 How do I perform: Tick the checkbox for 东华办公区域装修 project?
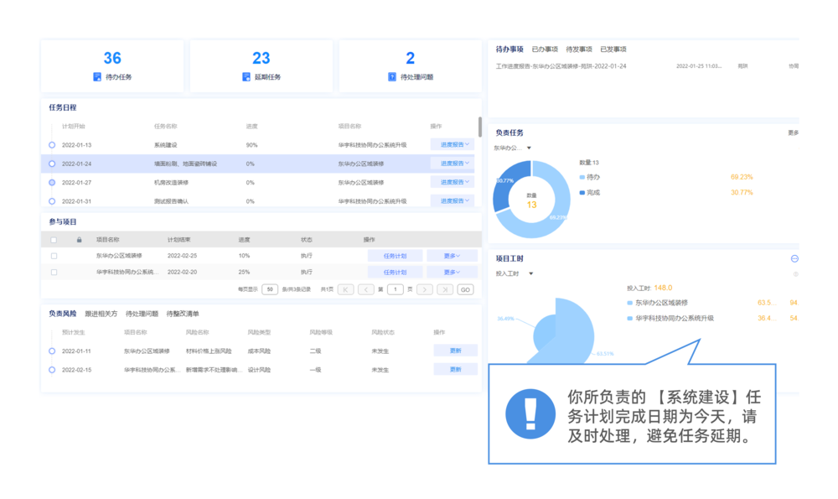pos(54,256)
